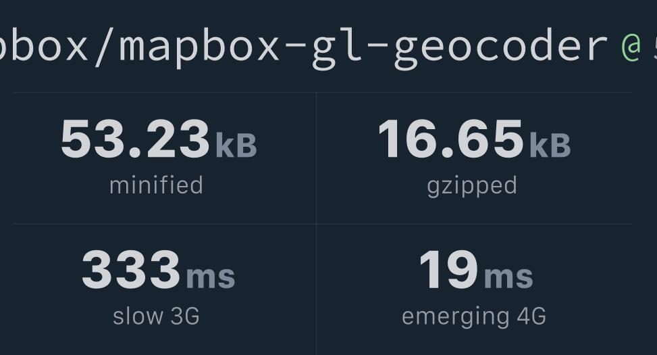657x355 pixels.
Task: Select the gzipped label
Action: 472,187
